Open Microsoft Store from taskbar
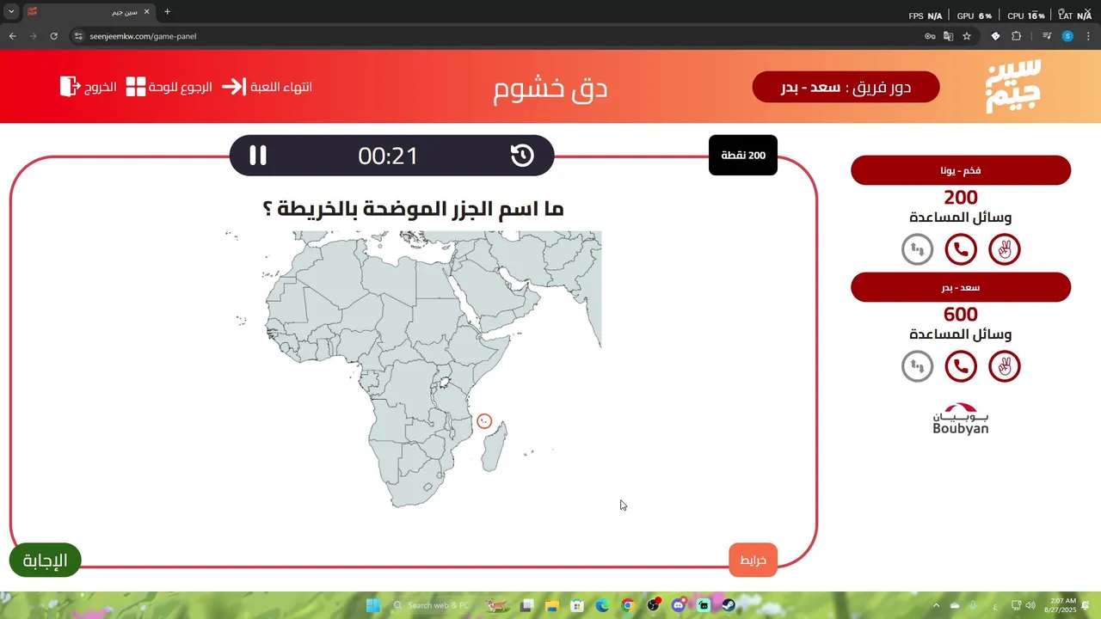Image resolution: width=1101 pixels, height=619 pixels. tap(577, 605)
